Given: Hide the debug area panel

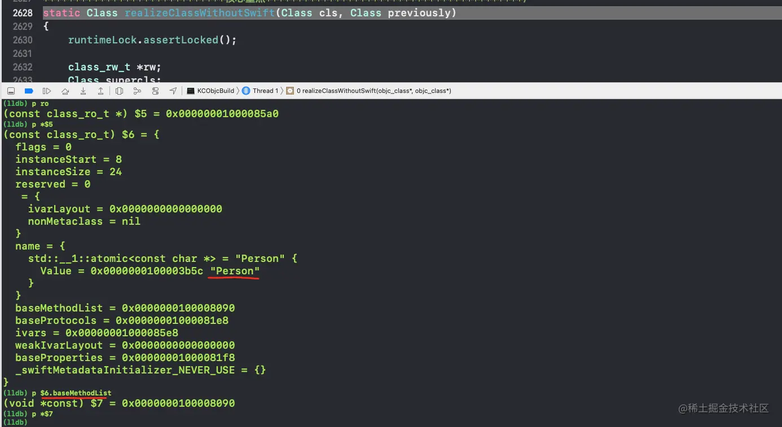Looking at the screenshot, I should pyautogui.click(x=11, y=91).
